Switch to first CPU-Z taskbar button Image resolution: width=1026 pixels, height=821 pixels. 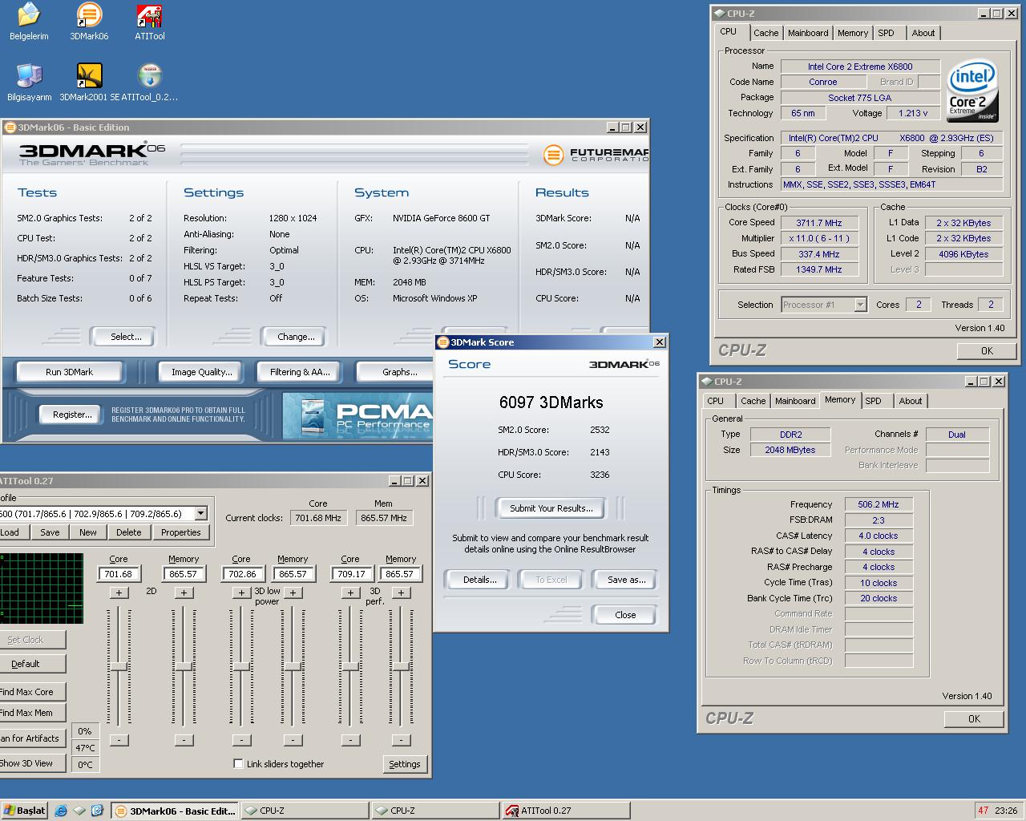(305, 811)
